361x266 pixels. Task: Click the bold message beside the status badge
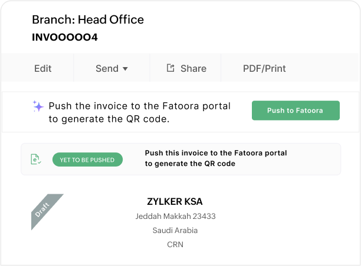click(x=216, y=158)
